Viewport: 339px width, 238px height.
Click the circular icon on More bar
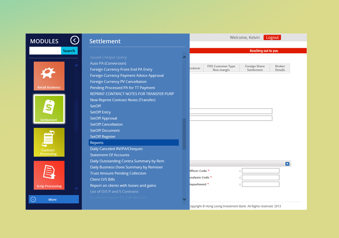tap(33, 200)
